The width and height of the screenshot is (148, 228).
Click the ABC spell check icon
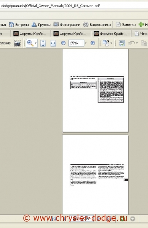click(x=122, y=43)
